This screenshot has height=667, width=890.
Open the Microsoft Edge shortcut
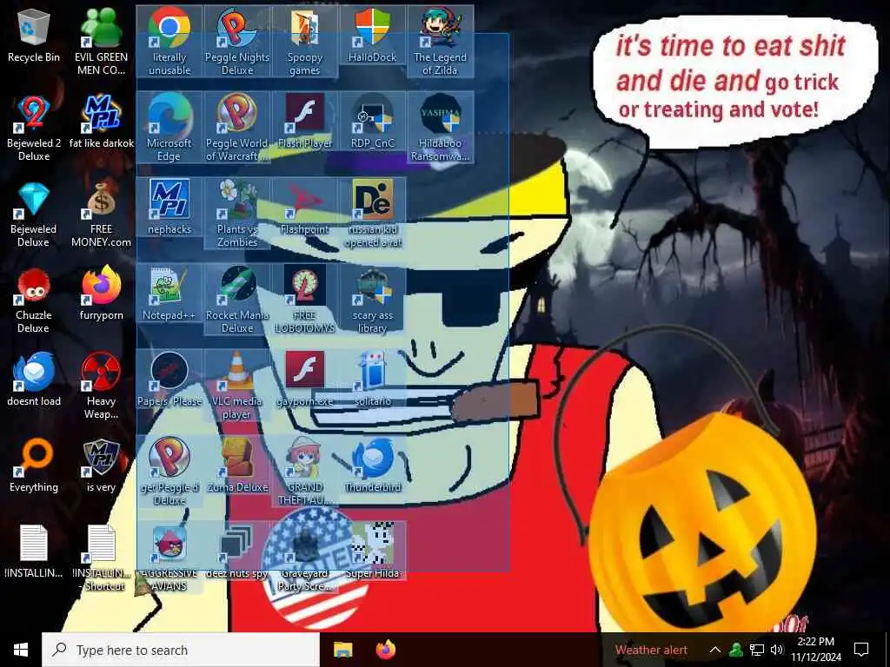(169, 128)
